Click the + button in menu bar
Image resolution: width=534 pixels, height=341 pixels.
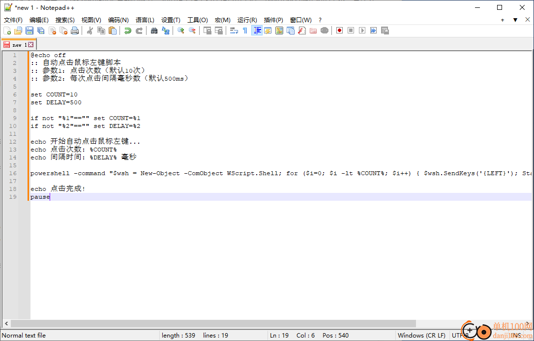point(503,20)
